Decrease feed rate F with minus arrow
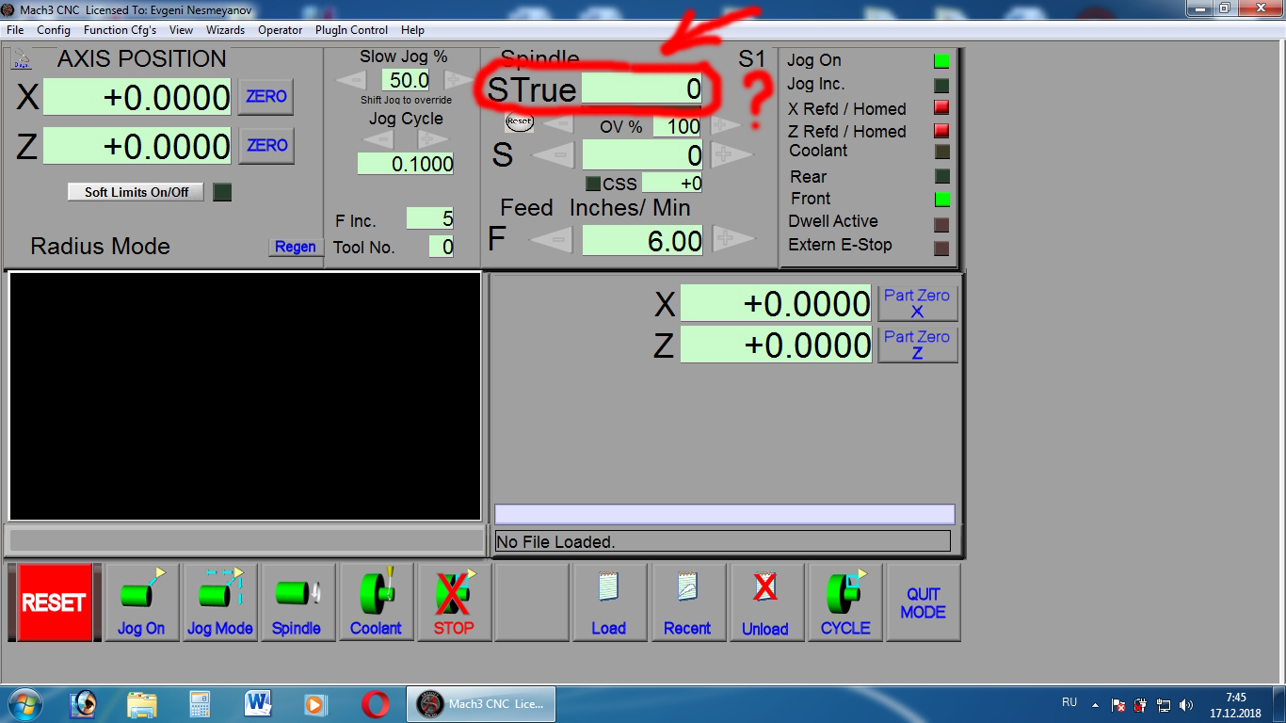 [x=553, y=240]
